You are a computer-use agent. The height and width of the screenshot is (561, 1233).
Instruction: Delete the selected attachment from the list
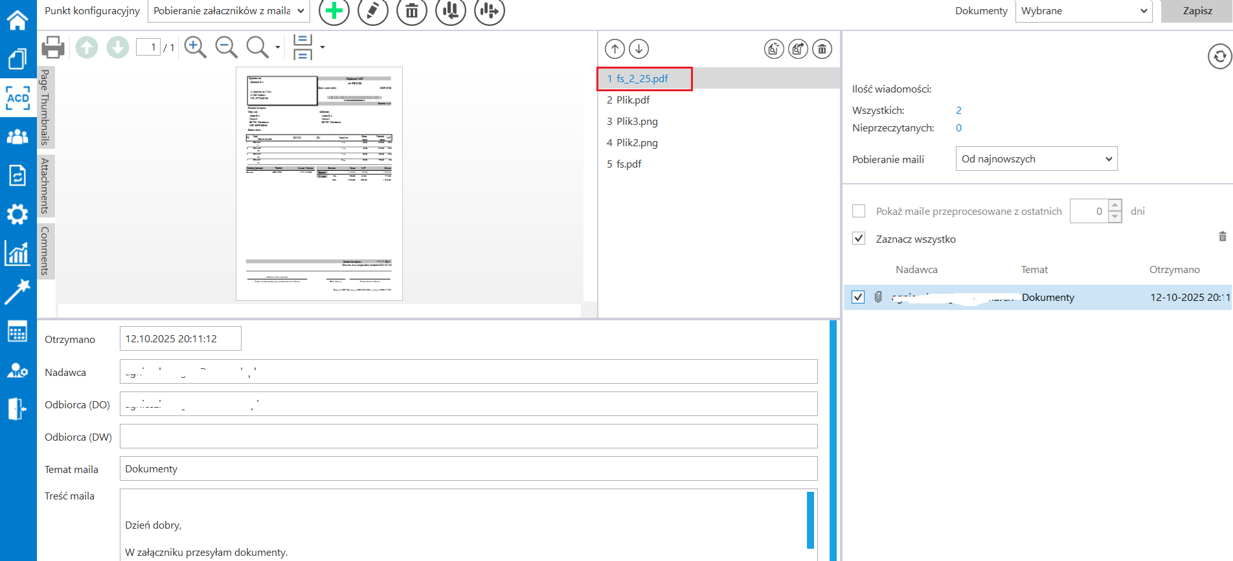coord(822,49)
